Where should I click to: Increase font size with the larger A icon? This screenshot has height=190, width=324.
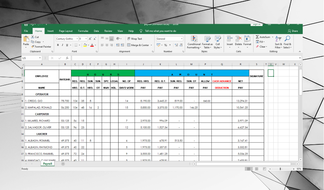point(90,39)
